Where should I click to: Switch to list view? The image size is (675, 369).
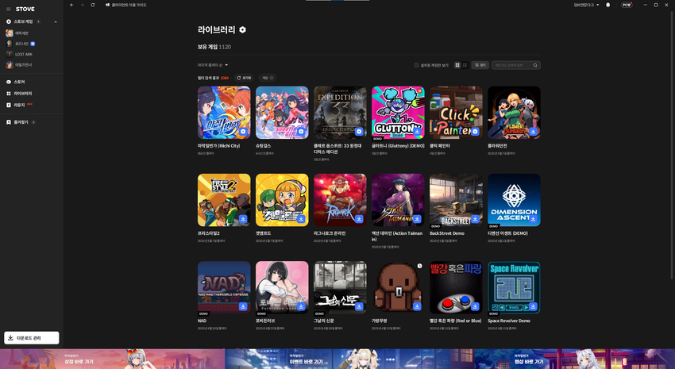[465, 65]
